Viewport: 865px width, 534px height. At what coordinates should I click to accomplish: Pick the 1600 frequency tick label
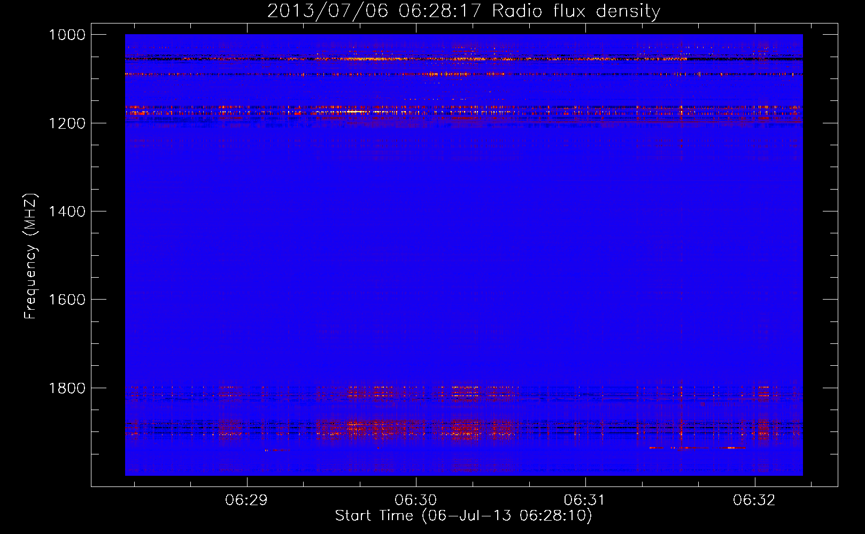click(x=67, y=300)
